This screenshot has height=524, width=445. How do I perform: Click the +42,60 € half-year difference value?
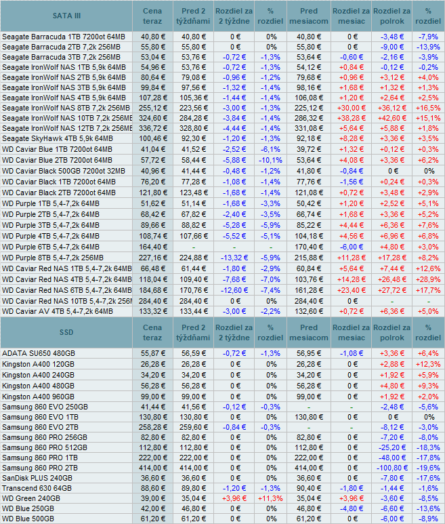[x=392, y=119]
